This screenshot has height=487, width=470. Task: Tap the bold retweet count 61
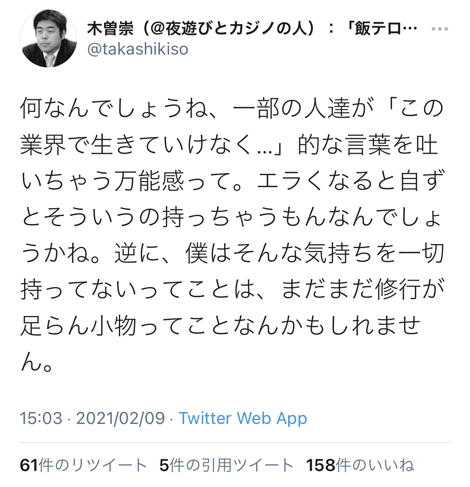point(29,465)
